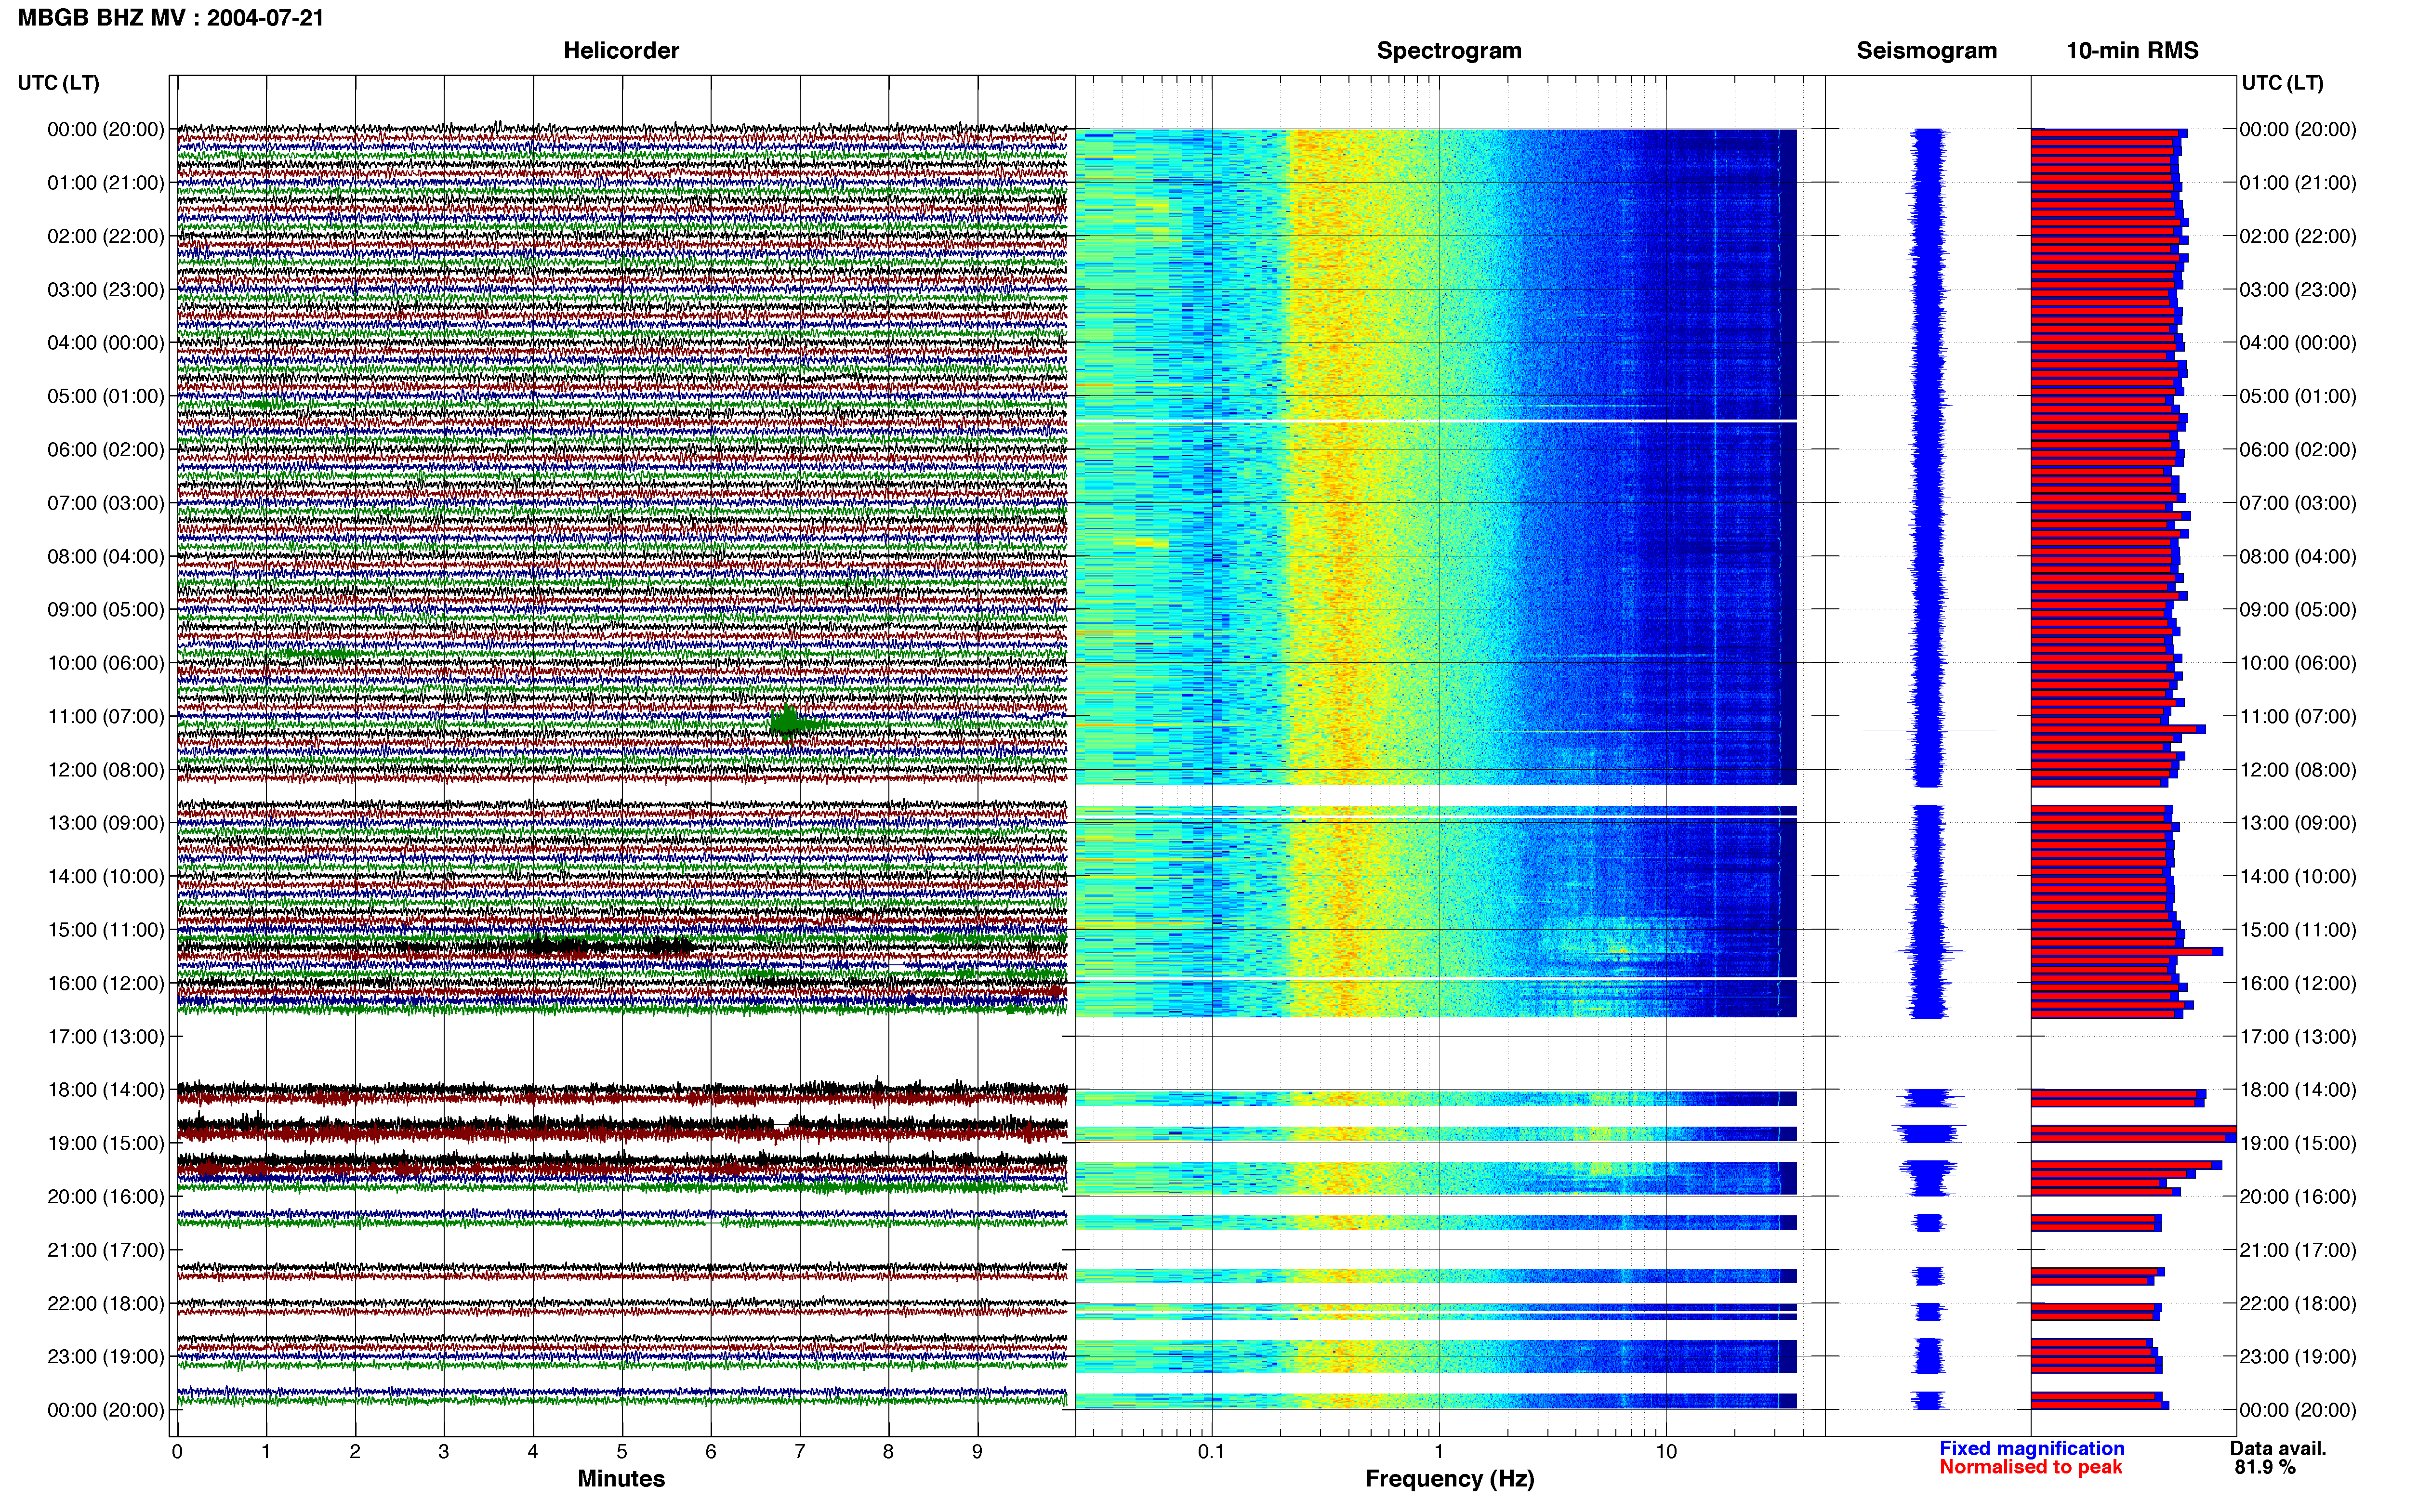2418x1512 pixels.
Task: Click the 'Normalised to peak' legend text
Action: (x=2031, y=1467)
